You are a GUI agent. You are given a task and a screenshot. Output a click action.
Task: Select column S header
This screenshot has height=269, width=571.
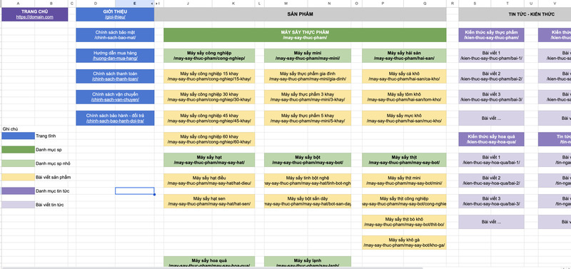[x=475, y=4]
